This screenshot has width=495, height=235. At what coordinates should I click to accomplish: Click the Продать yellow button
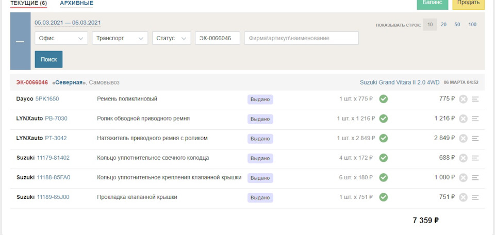coord(468,4)
